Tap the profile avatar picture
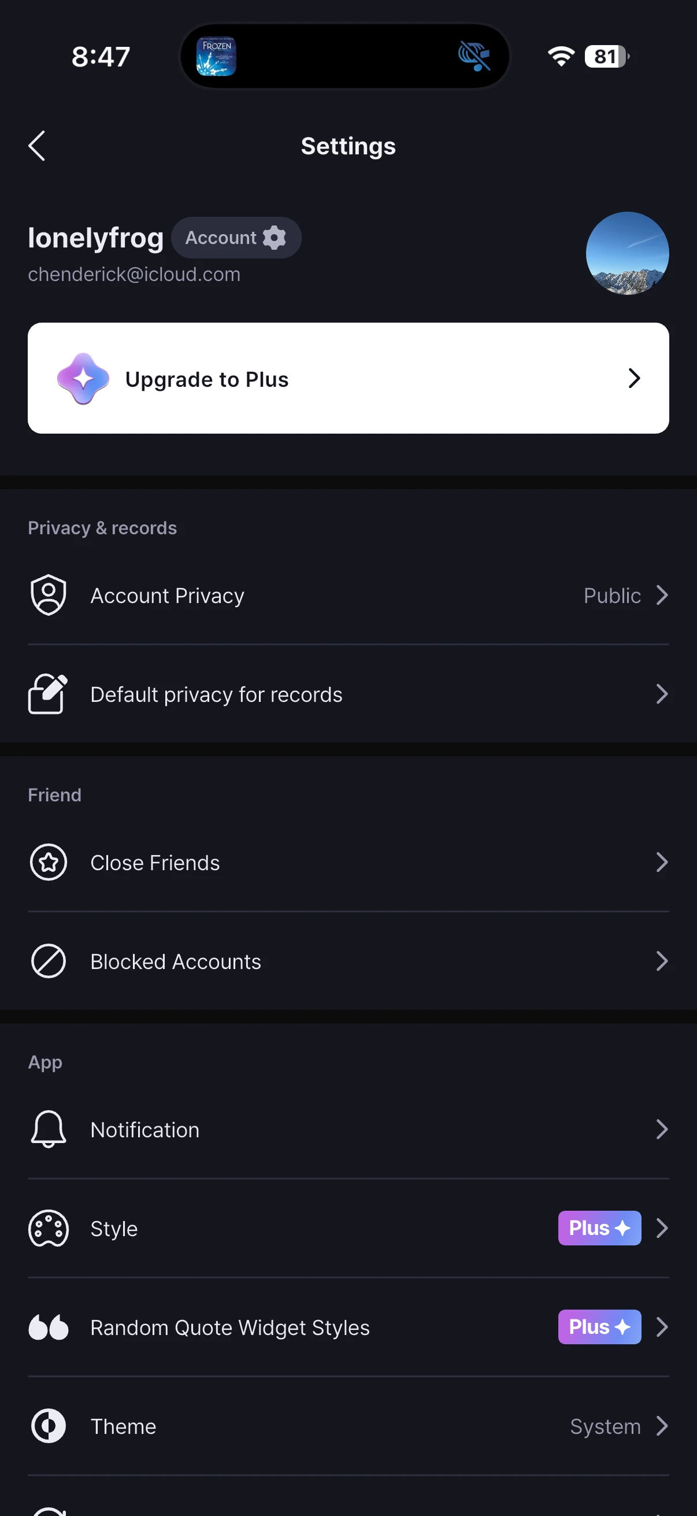Image resolution: width=697 pixels, height=1516 pixels. coord(627,253)
